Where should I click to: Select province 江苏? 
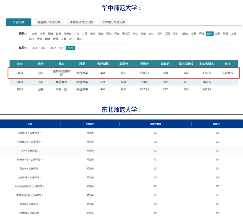pos(159,34)
